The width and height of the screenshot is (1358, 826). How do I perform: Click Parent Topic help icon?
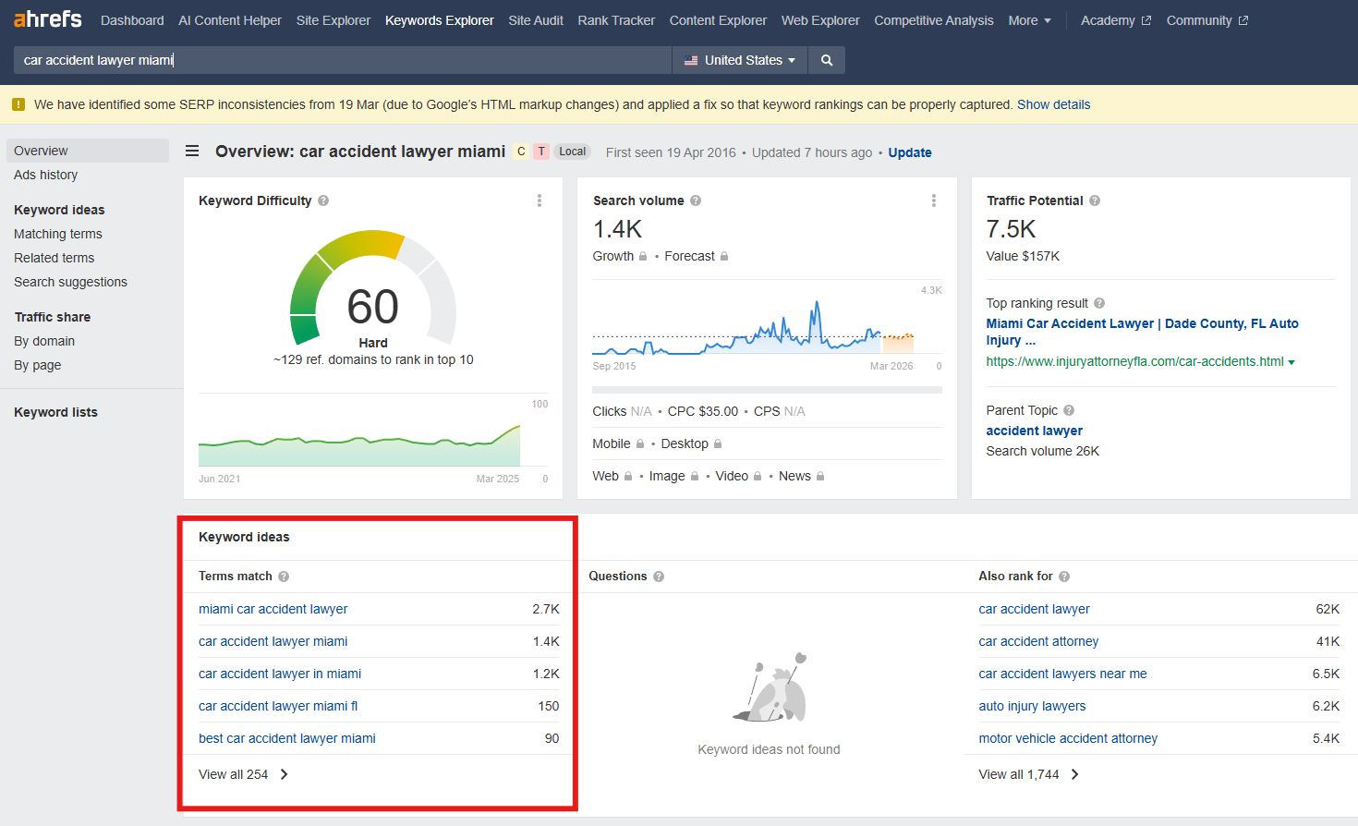1069,410
